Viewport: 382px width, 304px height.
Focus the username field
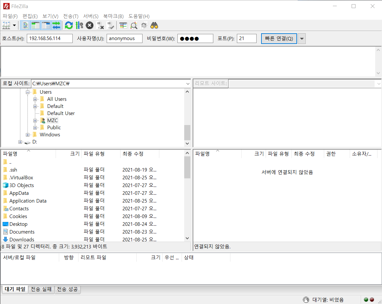pyautogui.click(x=124, y=38)
